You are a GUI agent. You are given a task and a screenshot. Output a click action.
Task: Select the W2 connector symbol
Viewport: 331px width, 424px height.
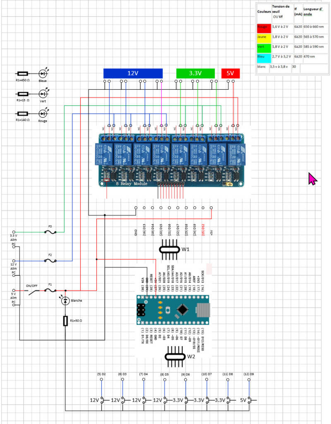pos(175,357)
